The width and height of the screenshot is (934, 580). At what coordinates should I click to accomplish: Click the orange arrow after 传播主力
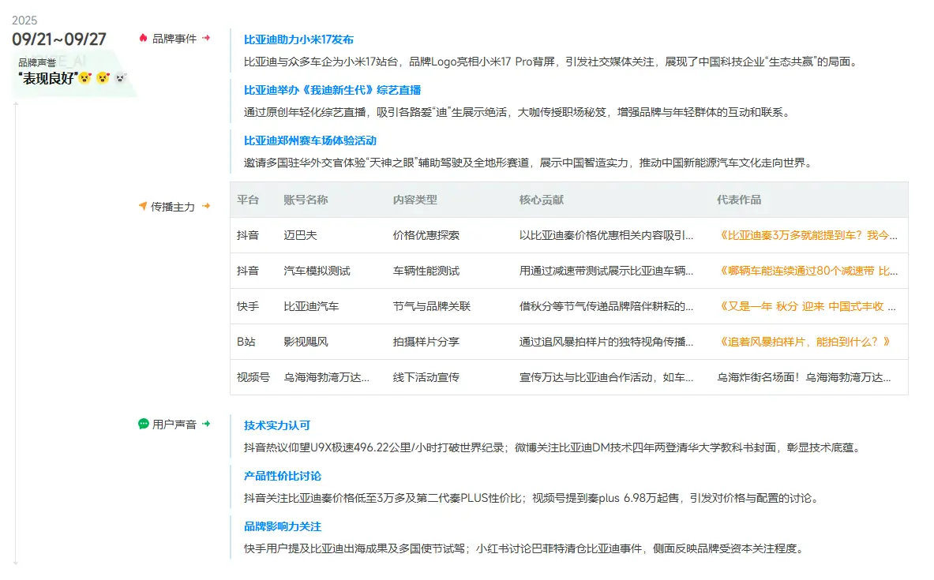(x=206, y=207)
